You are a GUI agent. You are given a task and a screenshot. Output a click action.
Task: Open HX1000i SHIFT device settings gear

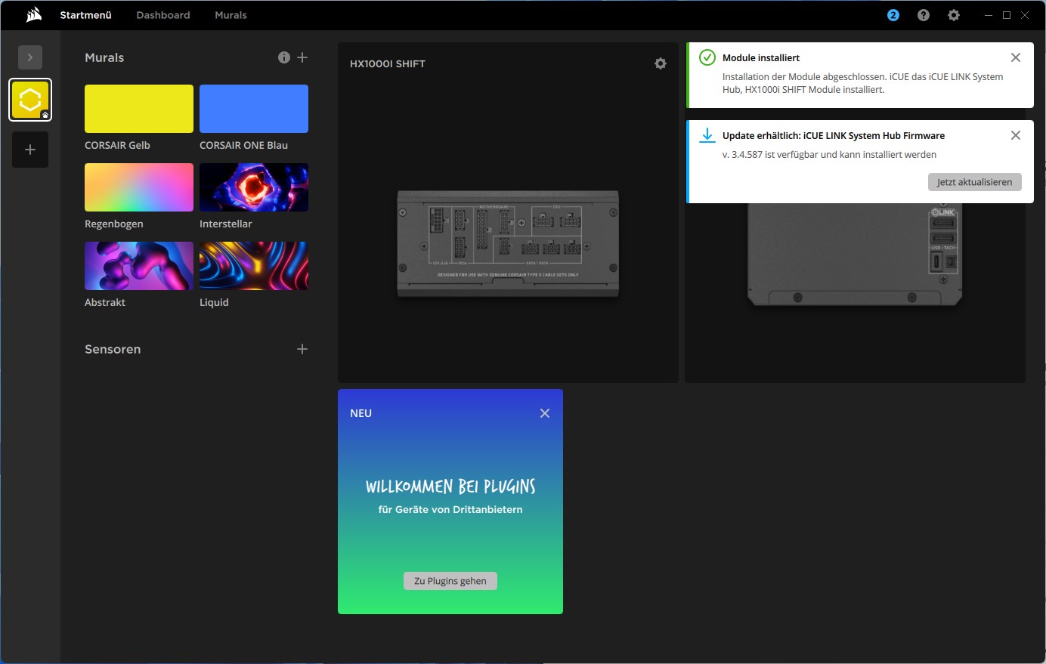[x=661, y=63]
